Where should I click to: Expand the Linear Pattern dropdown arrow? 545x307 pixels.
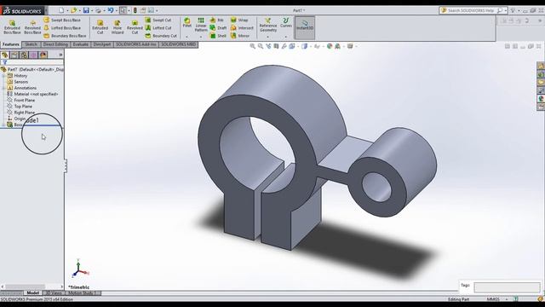pyautogui.click(x=201, y=37)
